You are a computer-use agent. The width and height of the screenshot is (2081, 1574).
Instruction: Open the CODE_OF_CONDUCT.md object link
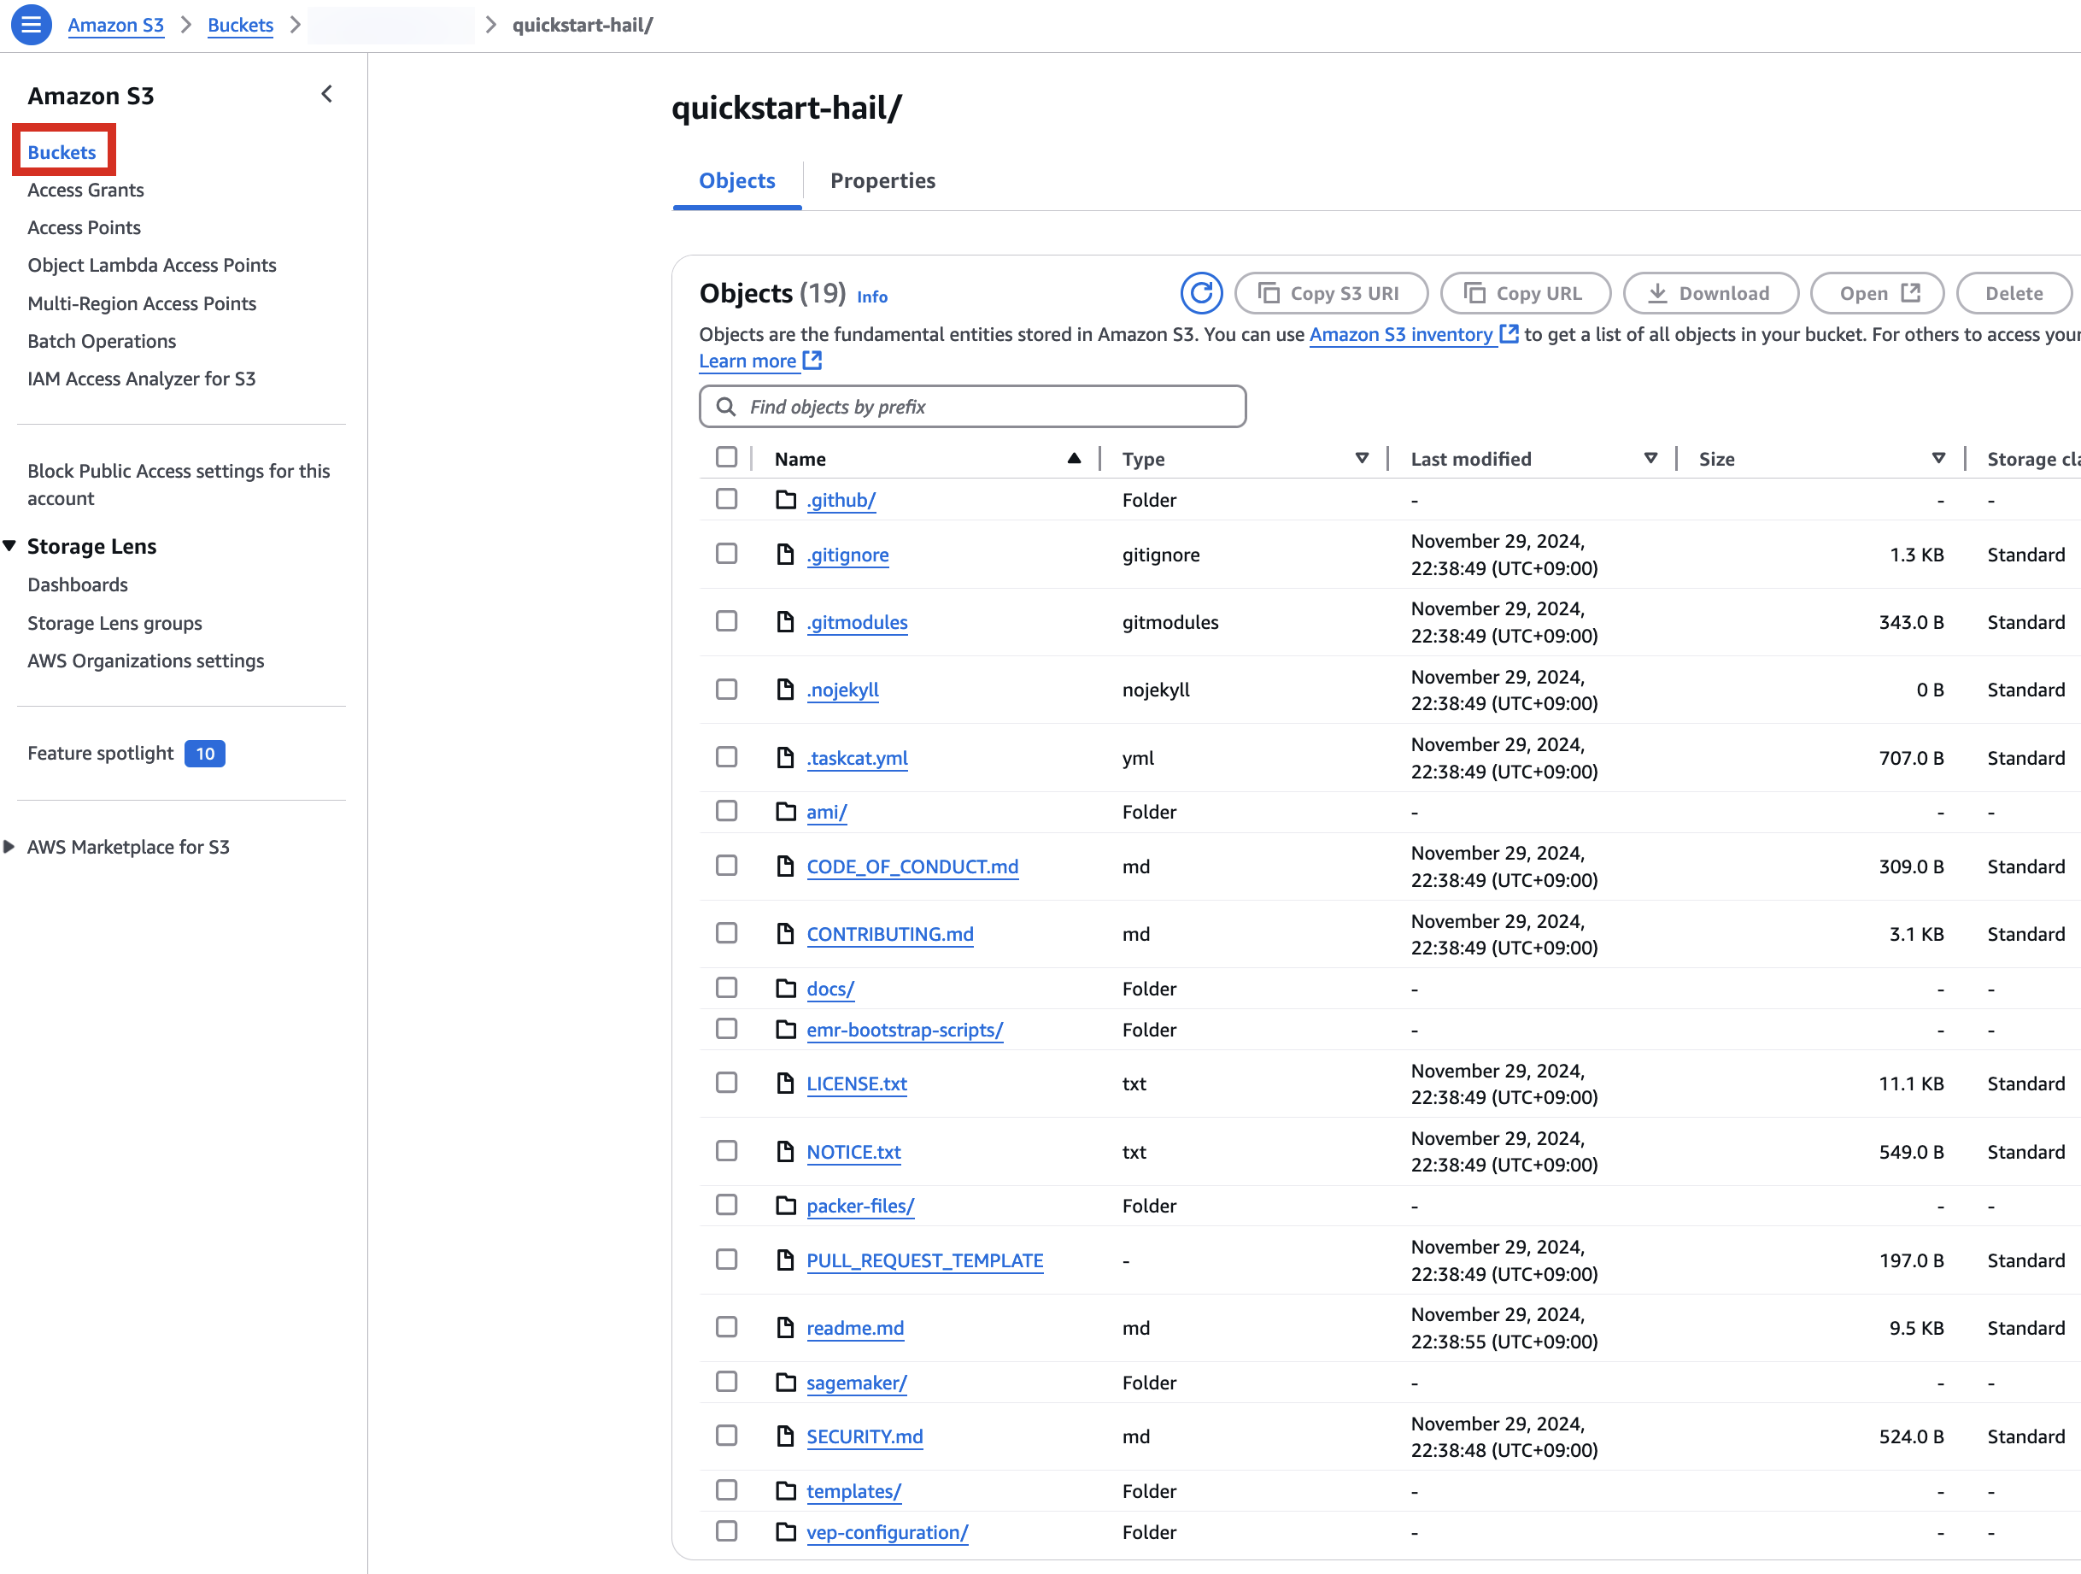point(912,866)
